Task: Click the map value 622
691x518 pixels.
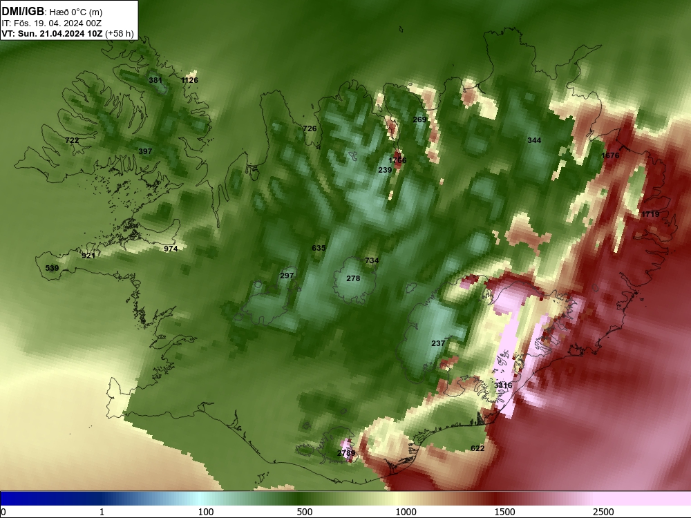Action: pos(477,448)
